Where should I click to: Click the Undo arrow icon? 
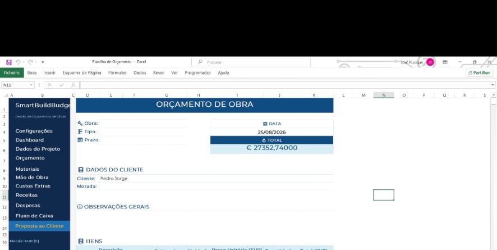click(x=18, y=62)
